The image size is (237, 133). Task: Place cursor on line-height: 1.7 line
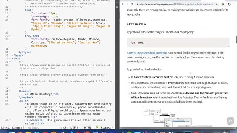[x=45, y=16]
